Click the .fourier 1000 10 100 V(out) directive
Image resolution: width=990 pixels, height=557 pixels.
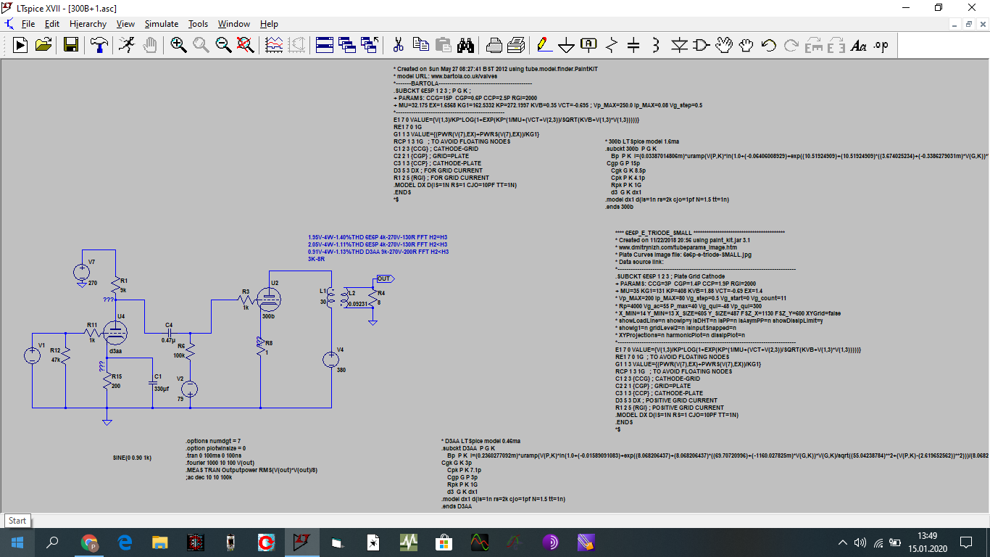[220, 463]
